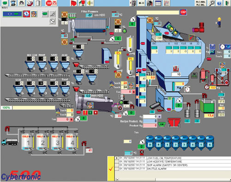Click the dryer drum manual hand icon
The width and height of the screenshot is (231, 182).
pyautogui.click(x=91, y=105)
